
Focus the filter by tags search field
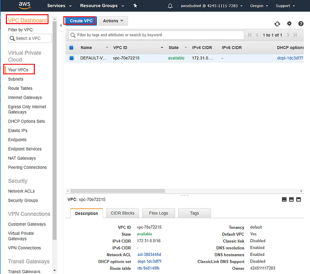[x=156, y=35]
